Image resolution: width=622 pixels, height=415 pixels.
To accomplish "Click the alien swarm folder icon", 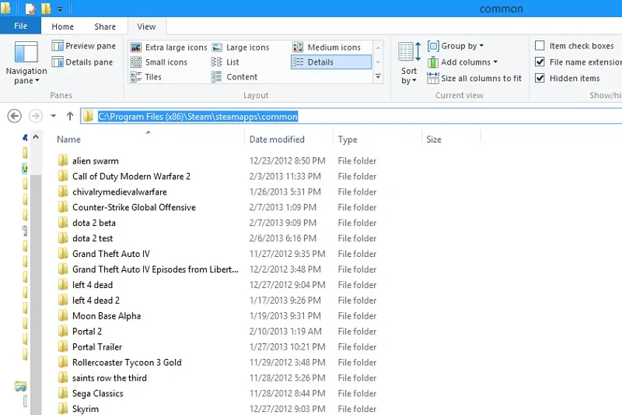I will click(63, 160).
